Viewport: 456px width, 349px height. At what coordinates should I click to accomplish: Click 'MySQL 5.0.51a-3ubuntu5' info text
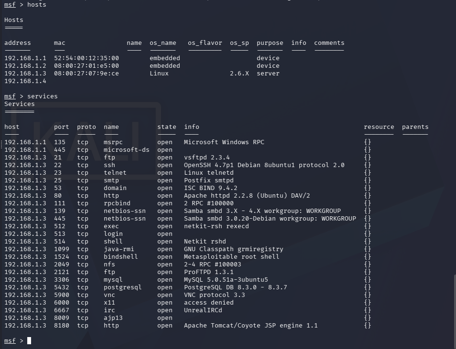(x=226, y=280)
